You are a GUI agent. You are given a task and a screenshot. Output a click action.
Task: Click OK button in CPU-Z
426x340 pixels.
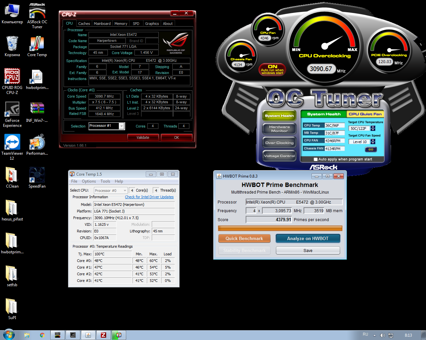pyautogui.click(x=177, y=137)
